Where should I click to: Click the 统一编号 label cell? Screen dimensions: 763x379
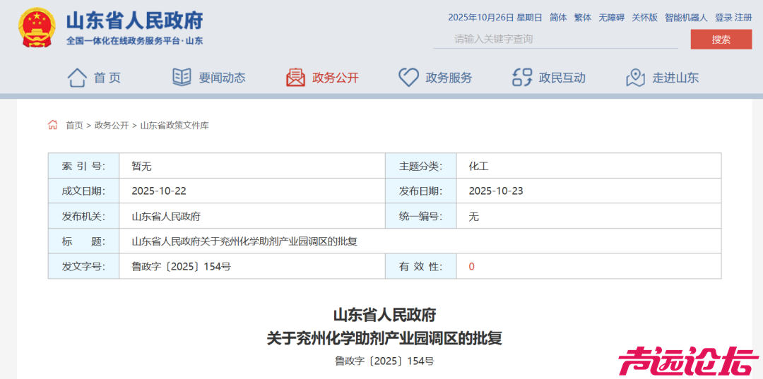click(x=421, y=217)
